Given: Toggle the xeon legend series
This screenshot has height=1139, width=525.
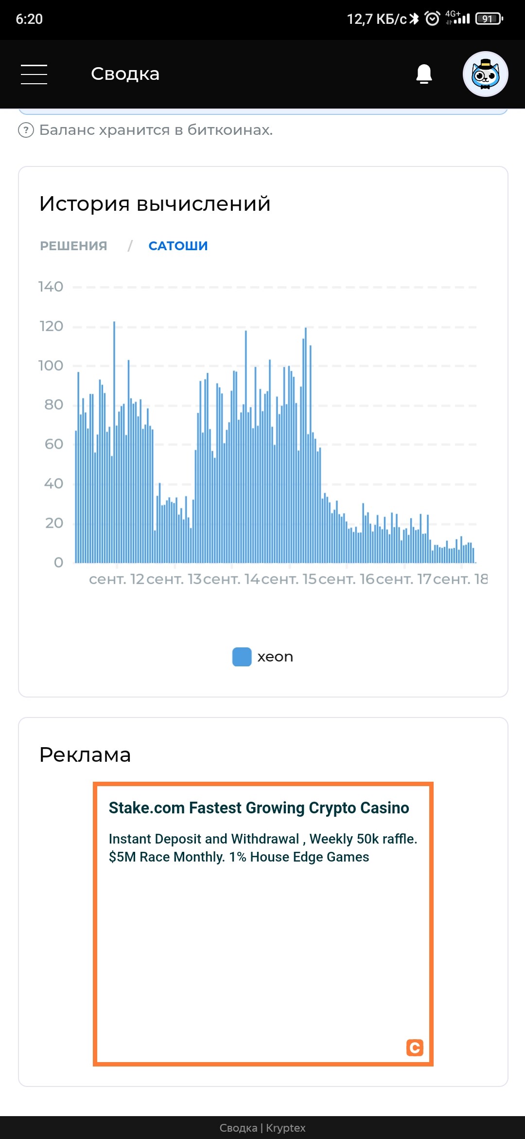Looking at the screenshot, I should (x=275, y=657).
